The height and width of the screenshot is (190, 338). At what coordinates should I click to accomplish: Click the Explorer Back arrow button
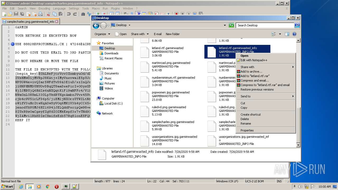pyautogui.click(x=96, y=25)
